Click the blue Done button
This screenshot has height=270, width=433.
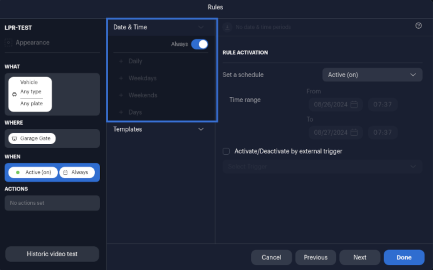404,257
